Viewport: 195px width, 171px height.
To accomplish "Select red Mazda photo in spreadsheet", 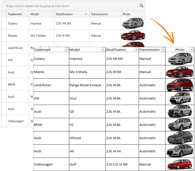I will [180, 72].
